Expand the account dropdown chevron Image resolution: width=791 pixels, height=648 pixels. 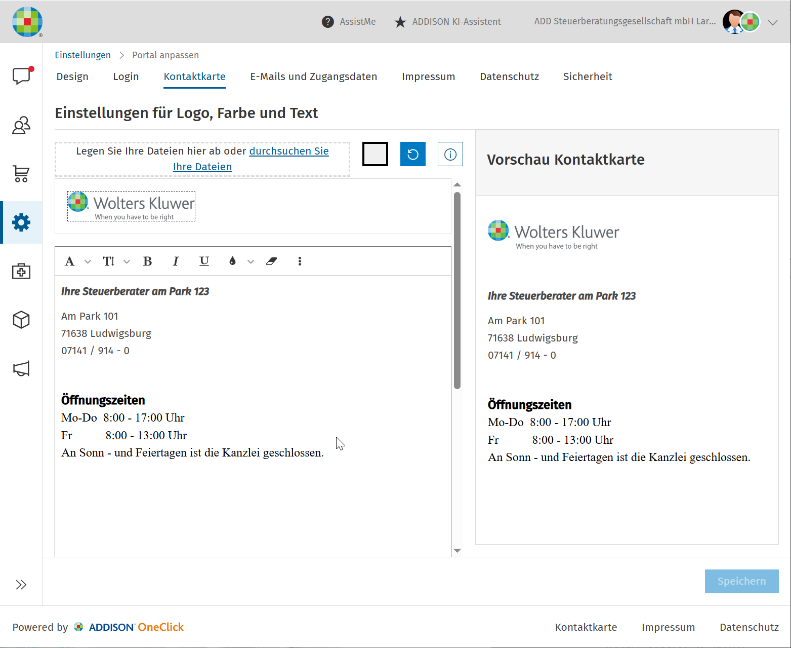coord(773,22)
